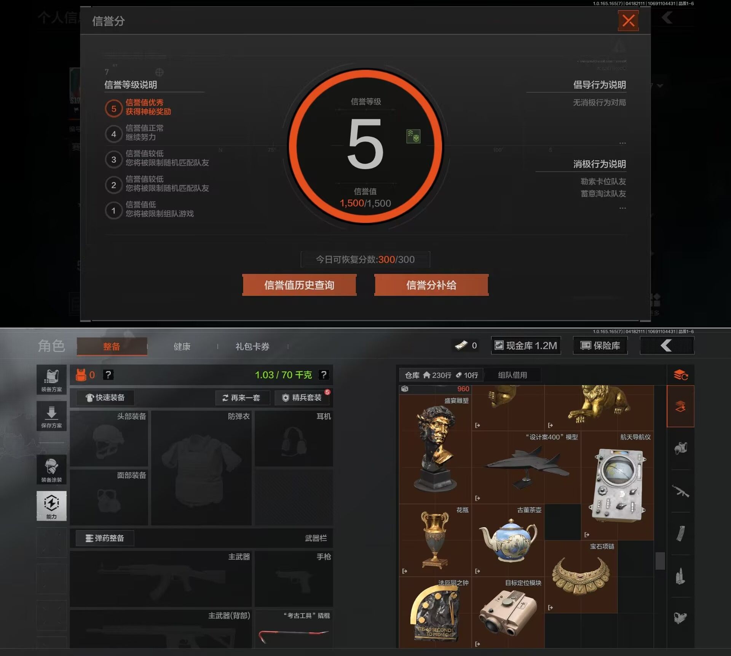Open the 组队借用 team borrow tab

512,375
